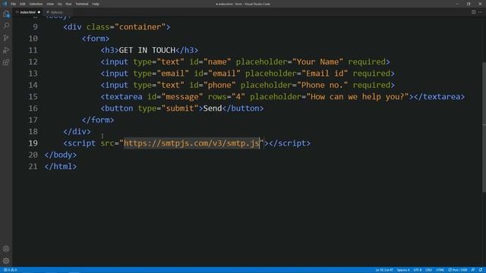Click Ln/Col cursor position in status bar

tap(384, 270)
